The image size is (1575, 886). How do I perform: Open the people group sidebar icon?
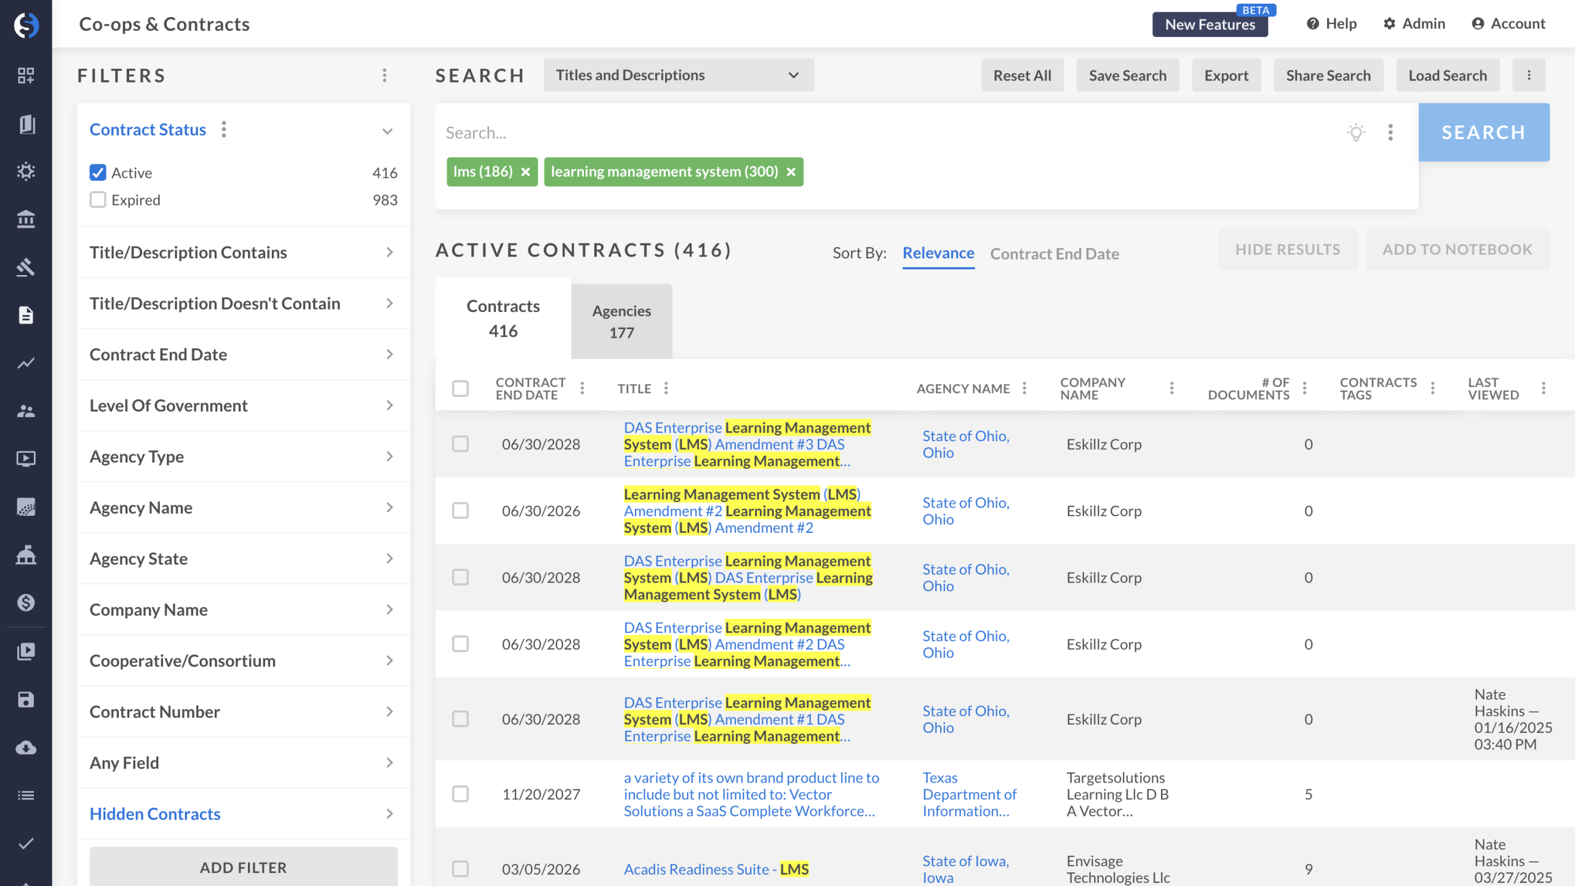point(26,411)
